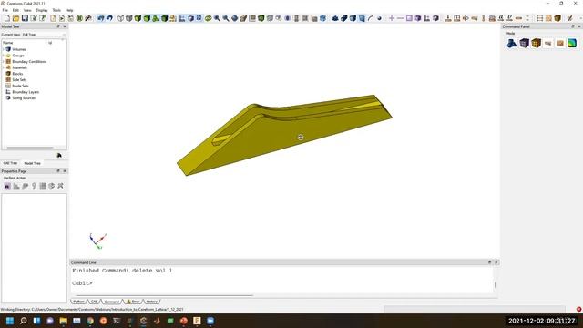Viewport: 583px width, 328px height.
Task: Click the plus sign toolbar icon
Action: (x=392, y=18)
